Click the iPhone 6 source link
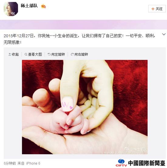 coord(33,163)
